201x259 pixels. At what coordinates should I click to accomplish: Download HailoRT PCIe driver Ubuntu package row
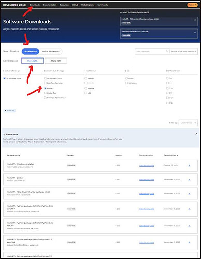tap(189, 194)
